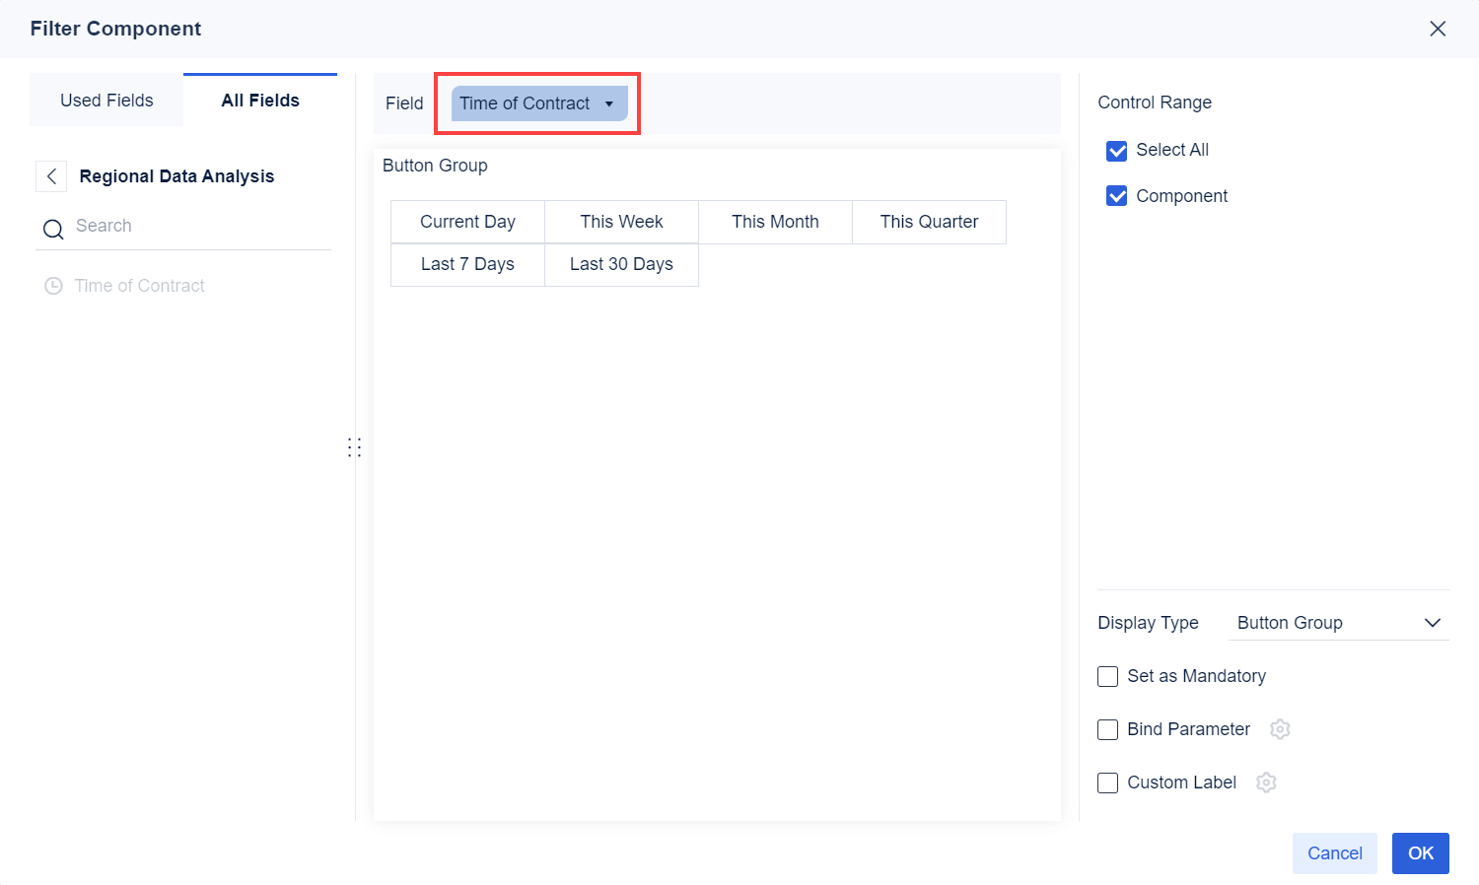Select the This Quarter button
The width and height of the screenshot is (1479, 885).
point(929,222)
